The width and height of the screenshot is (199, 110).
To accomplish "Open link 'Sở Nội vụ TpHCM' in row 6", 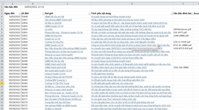I will (53, 23).
